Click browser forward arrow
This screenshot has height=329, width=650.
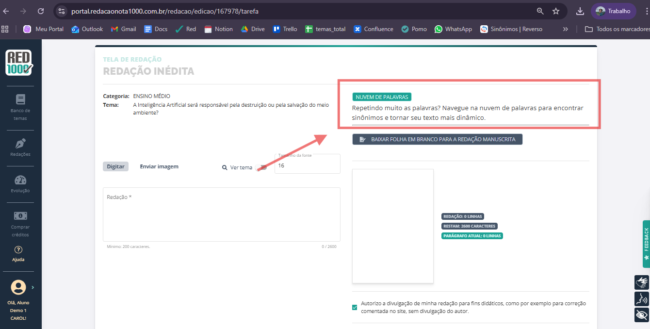pyautogui.click(x=23, y=11)
